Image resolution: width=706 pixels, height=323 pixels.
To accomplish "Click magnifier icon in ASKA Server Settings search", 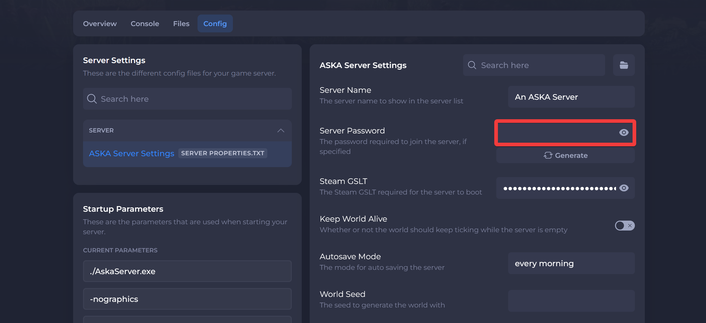I will coord(472,65).
